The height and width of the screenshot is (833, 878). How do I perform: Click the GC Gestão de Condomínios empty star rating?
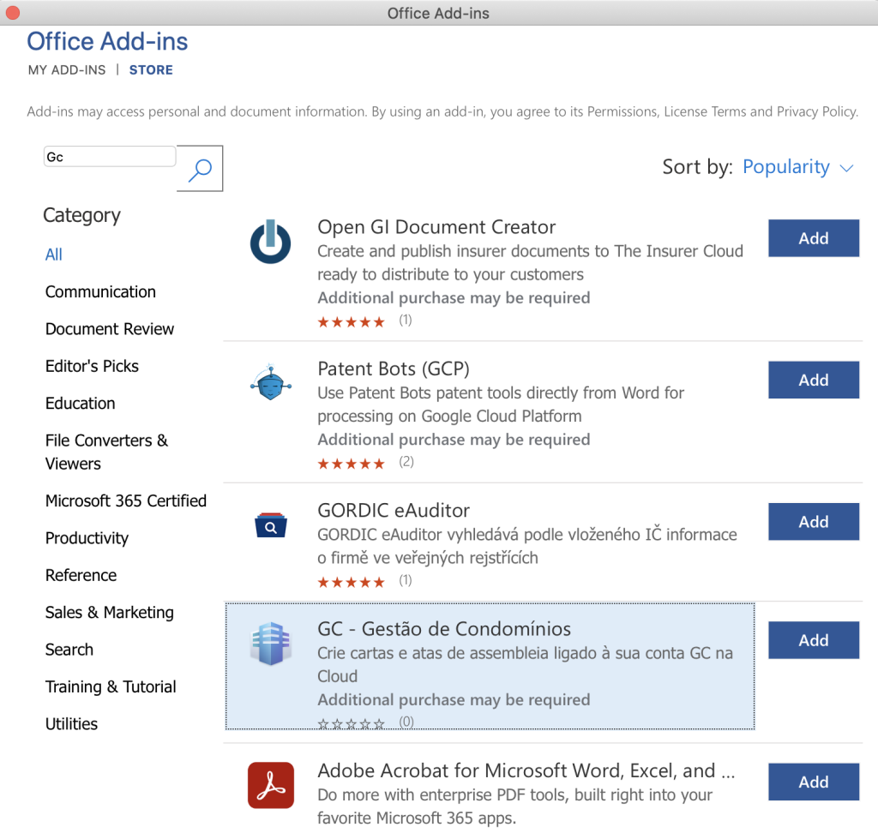pos(351,724)
